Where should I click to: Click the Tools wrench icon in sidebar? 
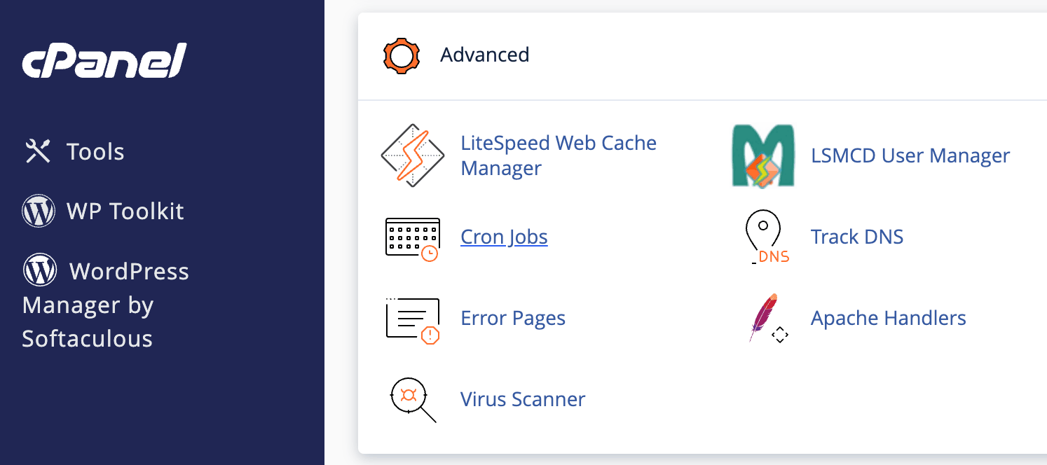[x=37, y=149]
